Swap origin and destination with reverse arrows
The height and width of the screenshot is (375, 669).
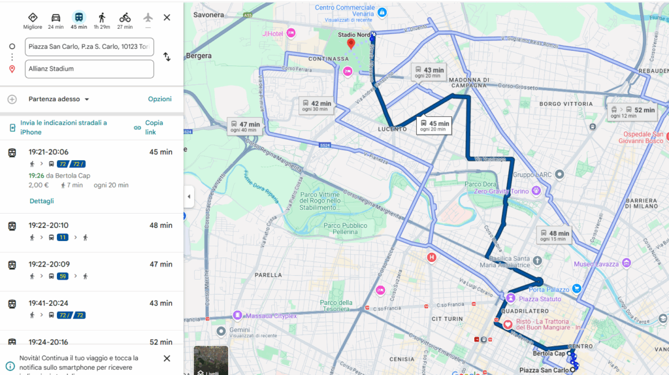[x=167, y=57]
